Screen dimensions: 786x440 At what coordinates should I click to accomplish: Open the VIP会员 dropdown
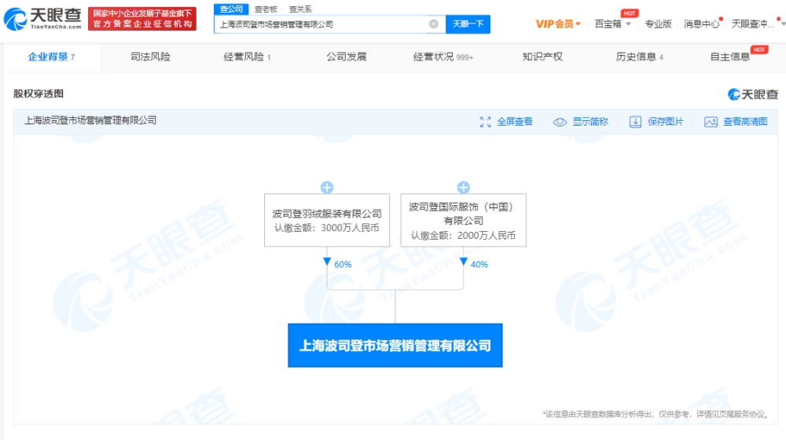pyautogui.click(x=557, y=24)
